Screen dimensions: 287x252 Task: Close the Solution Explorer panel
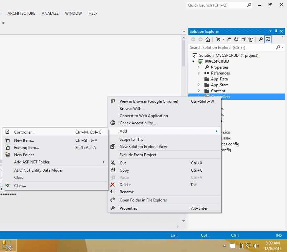pyautogui.click(x=281, y=31)
